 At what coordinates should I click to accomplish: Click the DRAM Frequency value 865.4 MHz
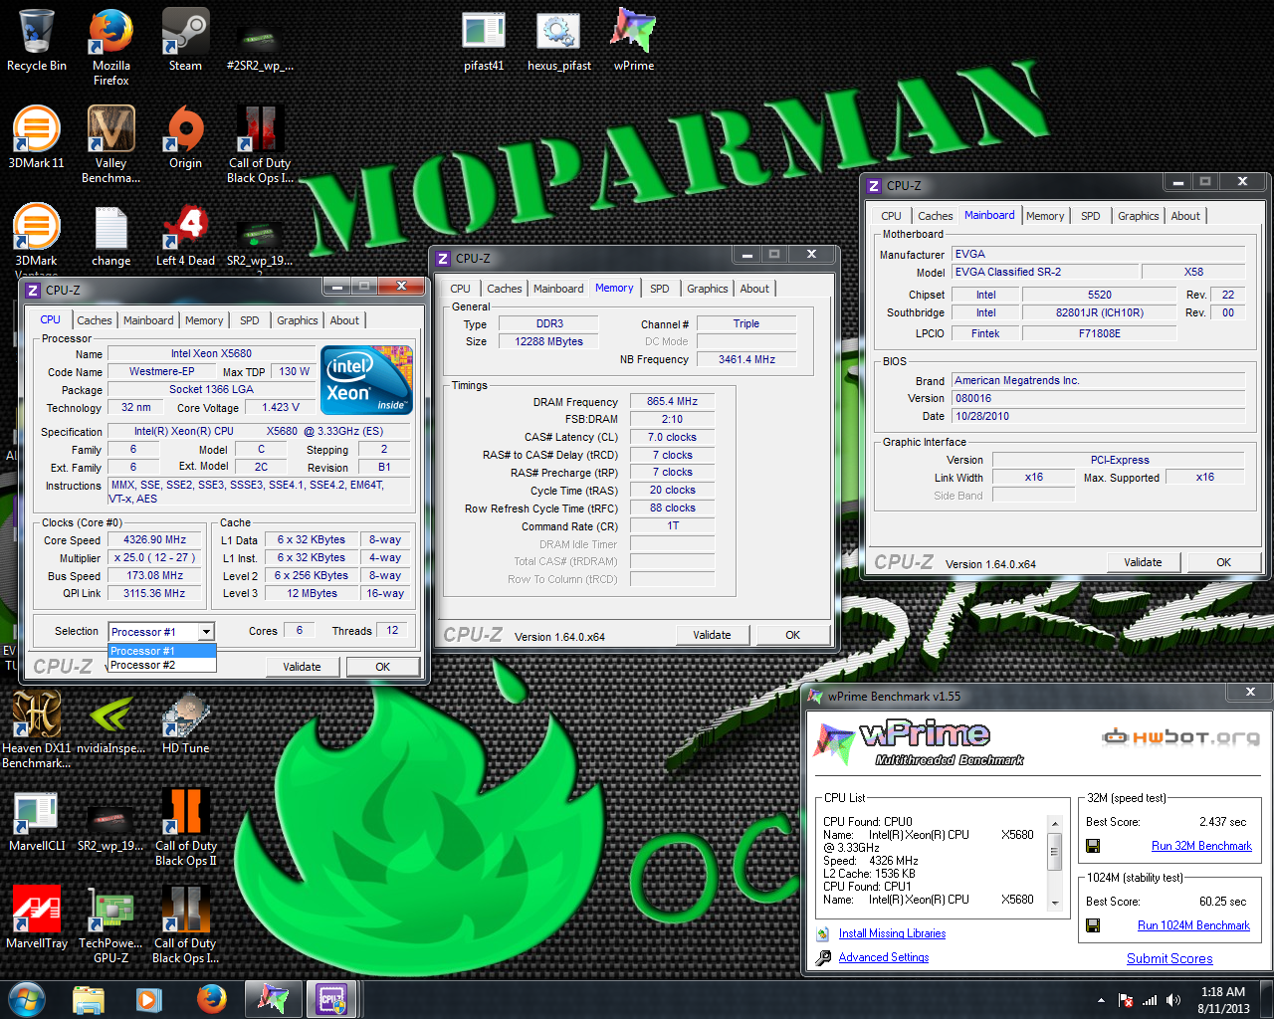(672, 402)
